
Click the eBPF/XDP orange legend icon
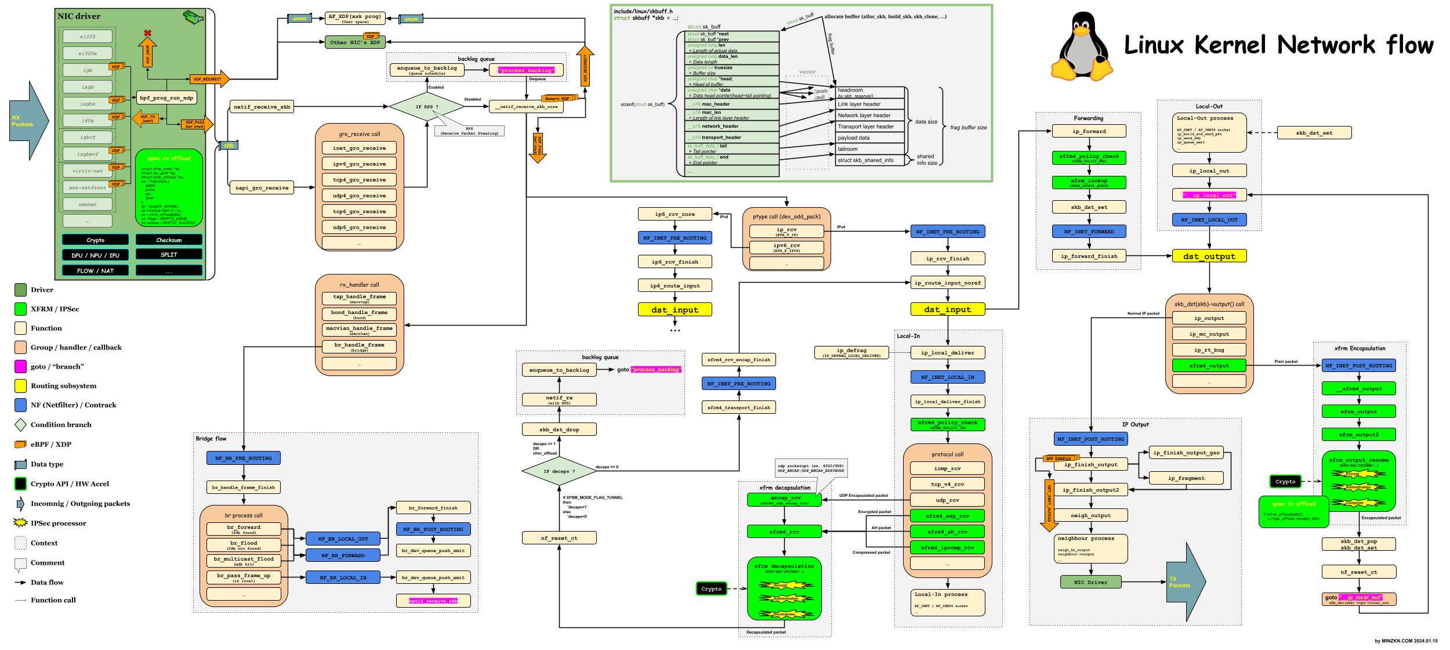[20, 445]
